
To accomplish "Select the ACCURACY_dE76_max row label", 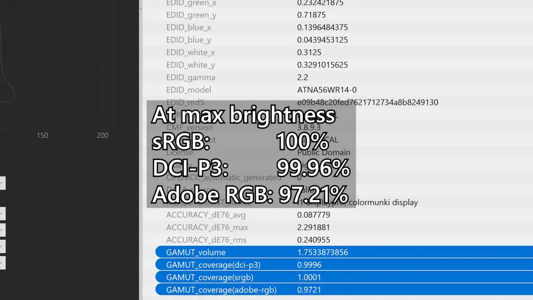I will click(x=207, y=228).
